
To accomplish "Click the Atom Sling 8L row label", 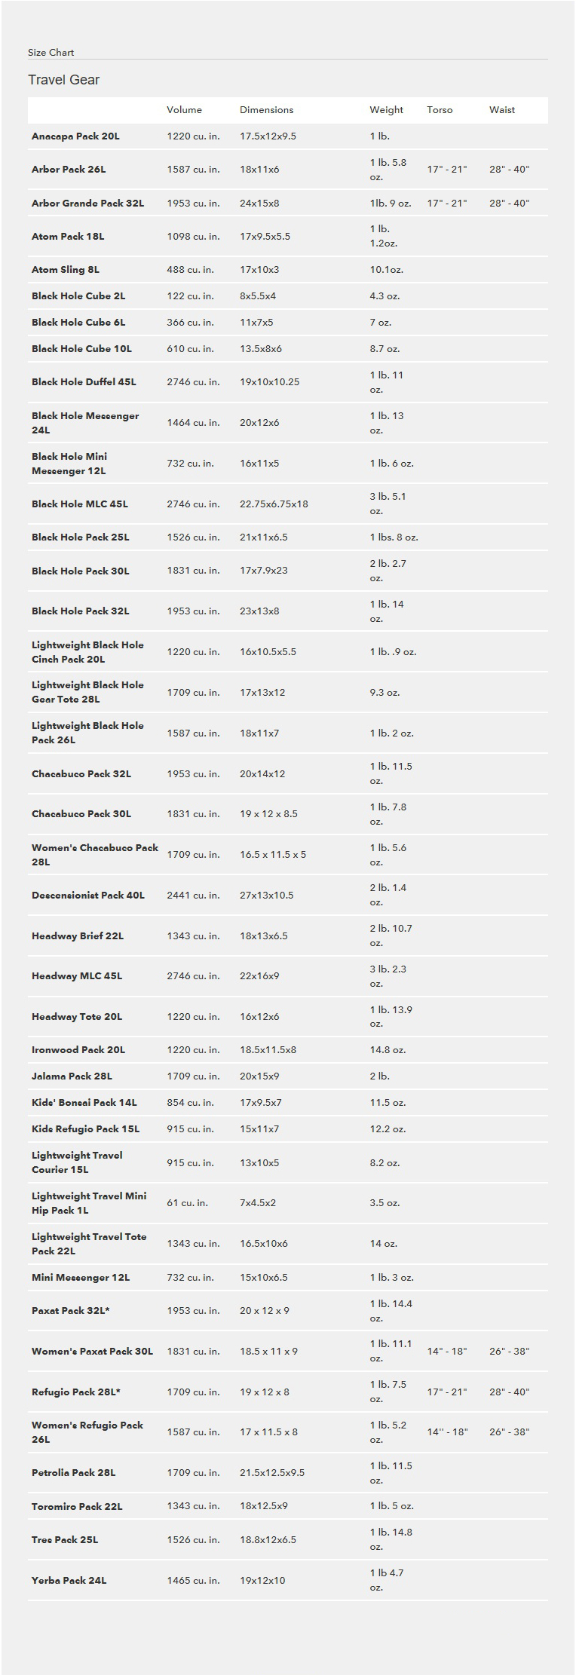I will click(x=66, y=270).
